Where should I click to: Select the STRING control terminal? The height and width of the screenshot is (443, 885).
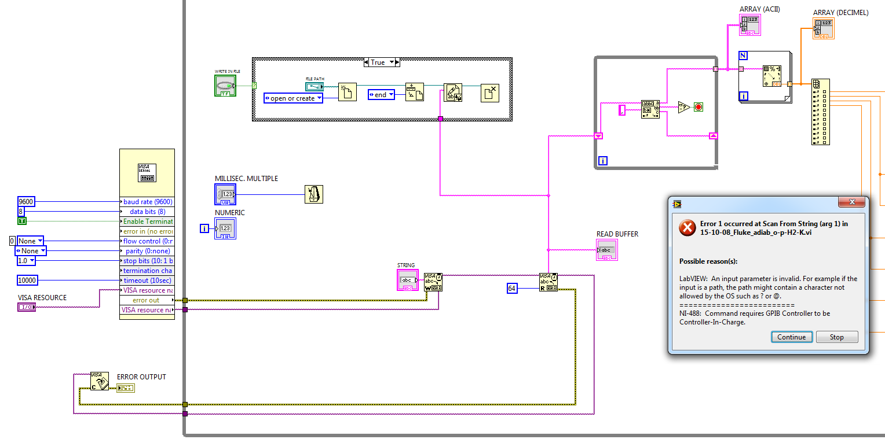408,280
